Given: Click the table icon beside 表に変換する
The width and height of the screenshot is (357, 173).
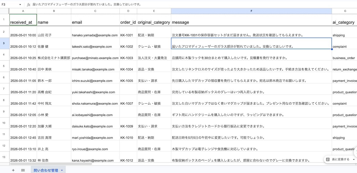Looking at the screenshot, I should [x=328, y=160].
